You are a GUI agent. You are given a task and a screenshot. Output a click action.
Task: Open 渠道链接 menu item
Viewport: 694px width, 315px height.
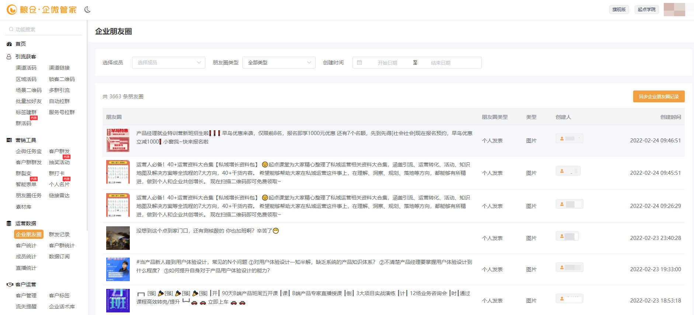point(59,68)
